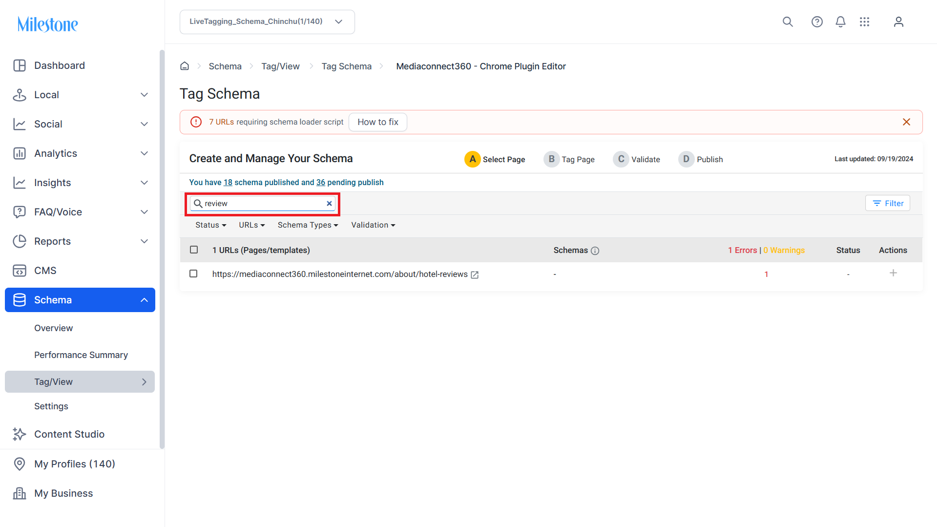Expand the FAQ/Voice menu chevron
937x527 pixels.
tap(144, 212)
